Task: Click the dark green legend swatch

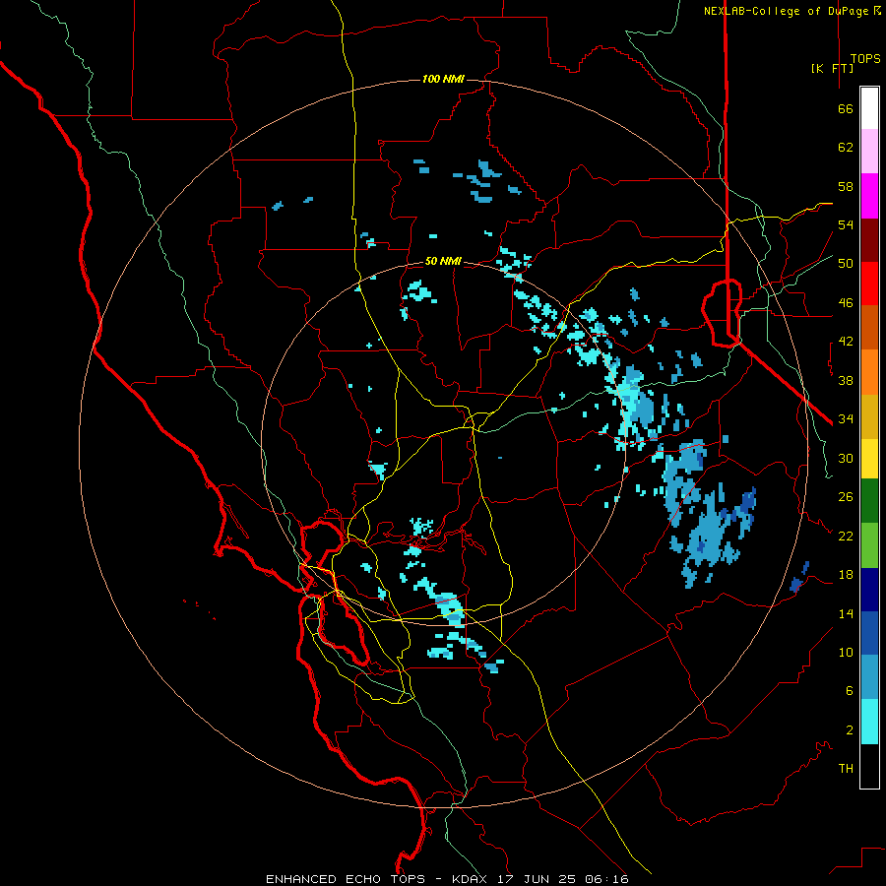Action: [x=869, y=501]
